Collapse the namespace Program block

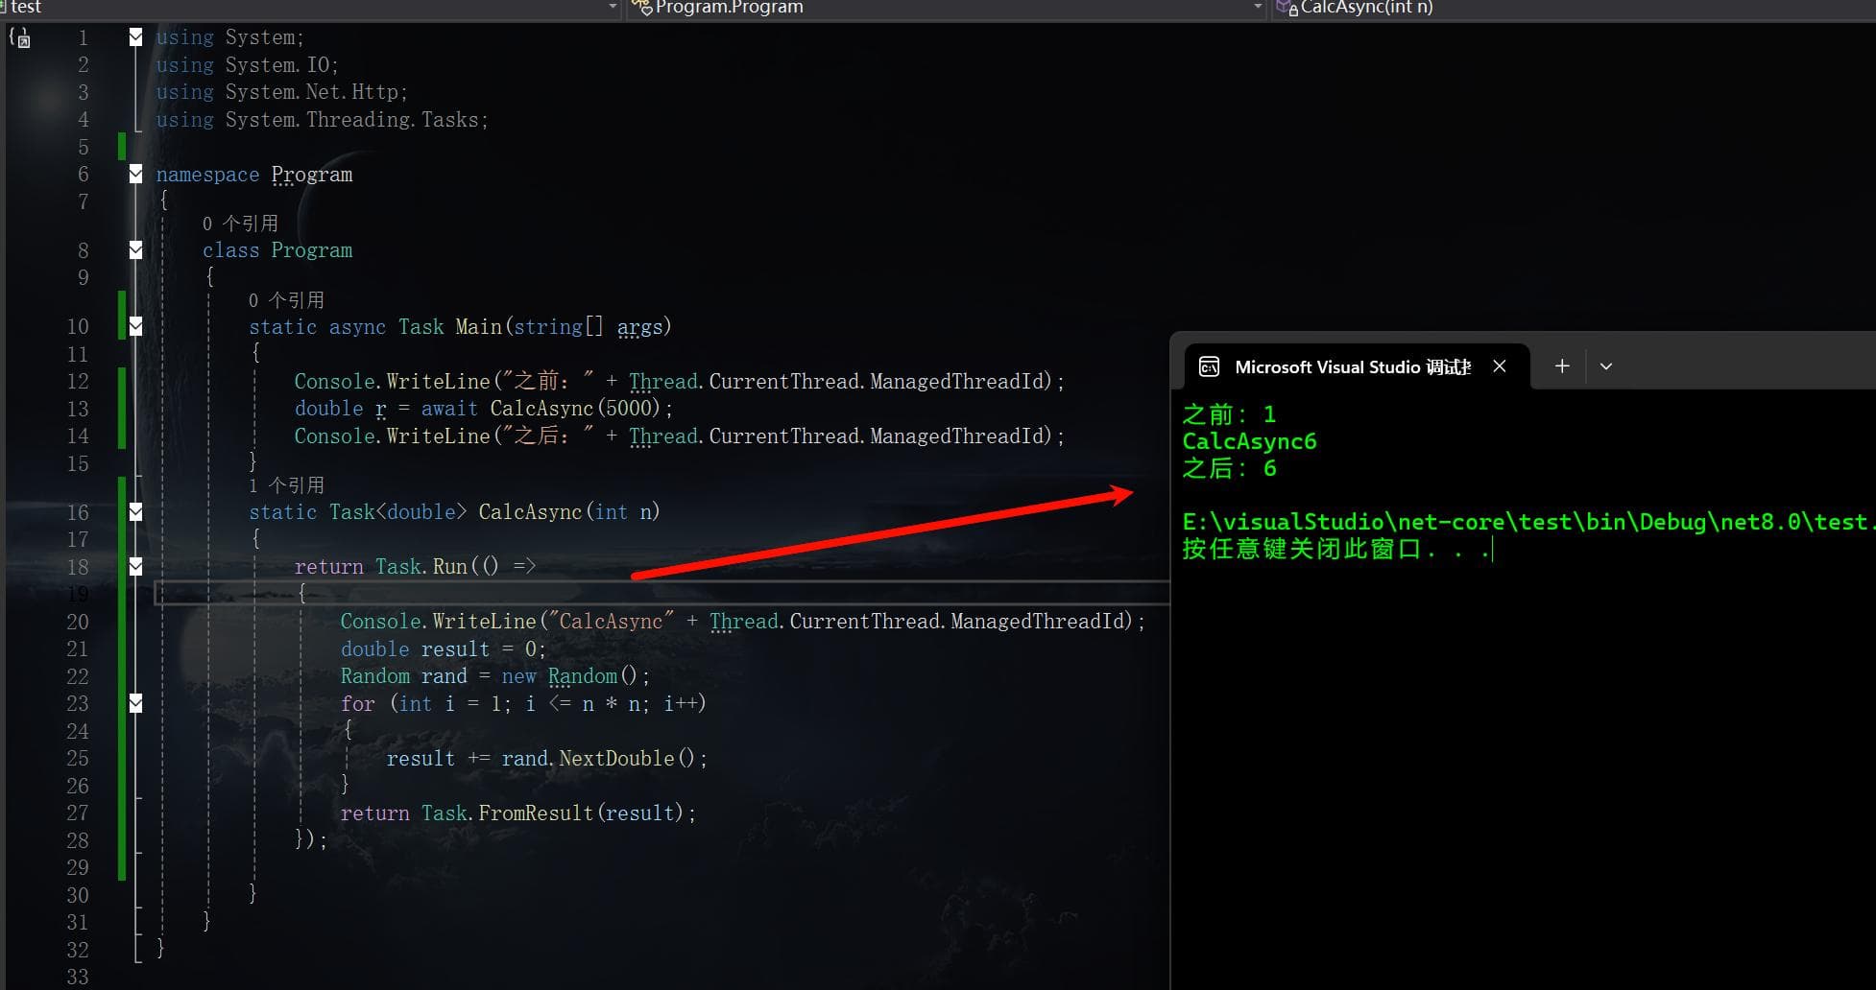pyautogui.click(x=135, y=174)
